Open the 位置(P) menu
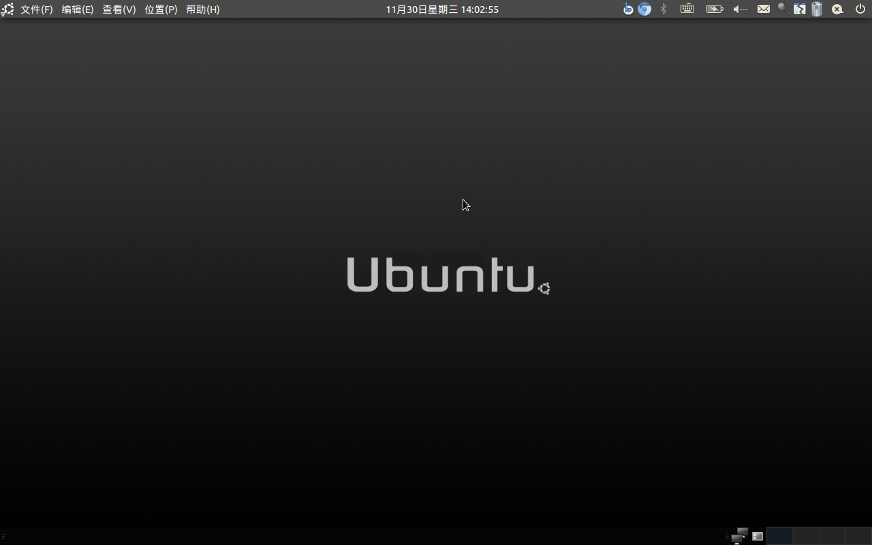This screenshot has height=545, width=872. coord(161,10)
